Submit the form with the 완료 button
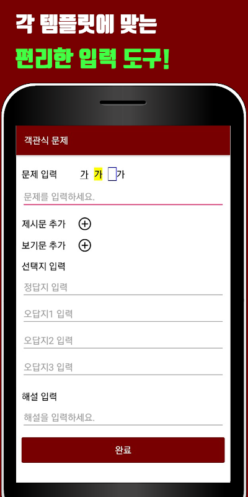248x497 pixels. tap(123, 450)
